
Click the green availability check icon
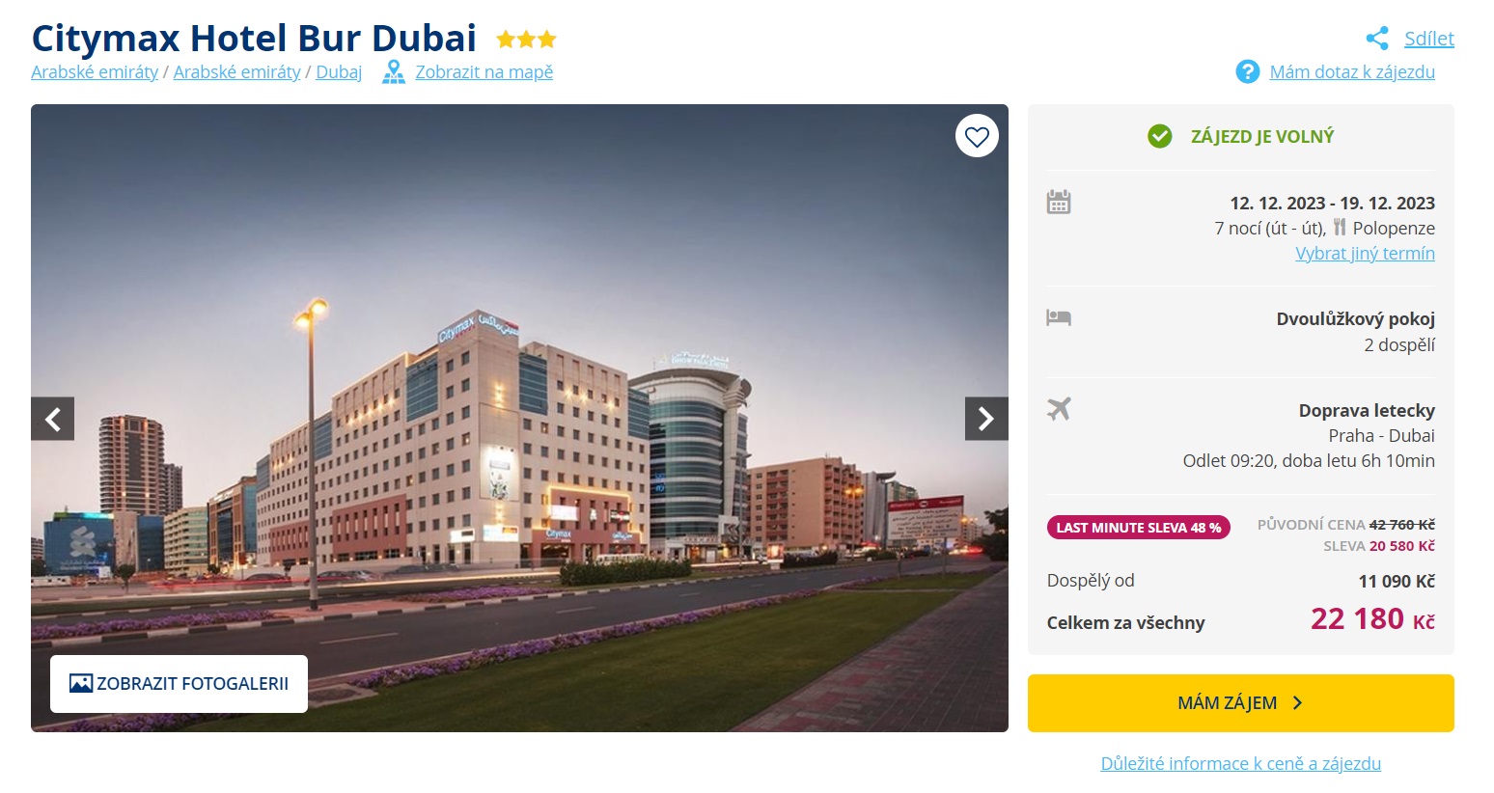click(1160, 136)
